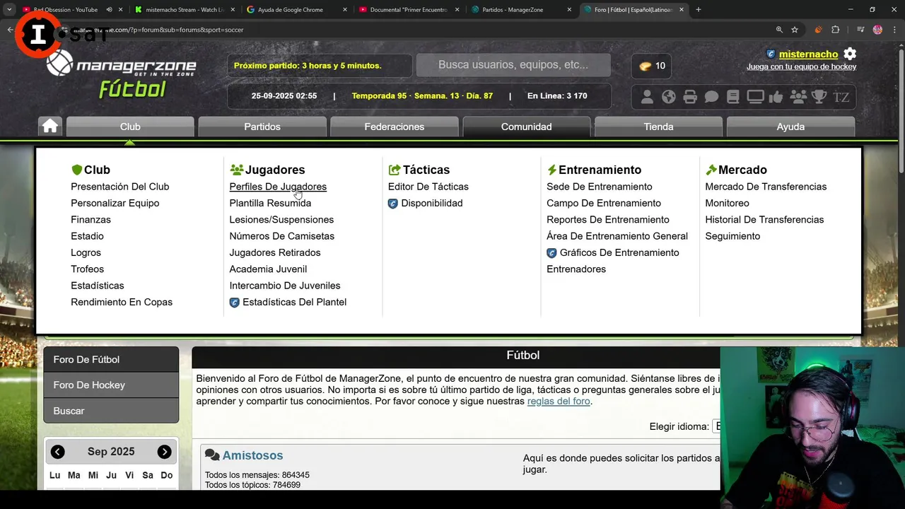
Task: Open Campo De Entrenamiento
Action: pos(603,203)
